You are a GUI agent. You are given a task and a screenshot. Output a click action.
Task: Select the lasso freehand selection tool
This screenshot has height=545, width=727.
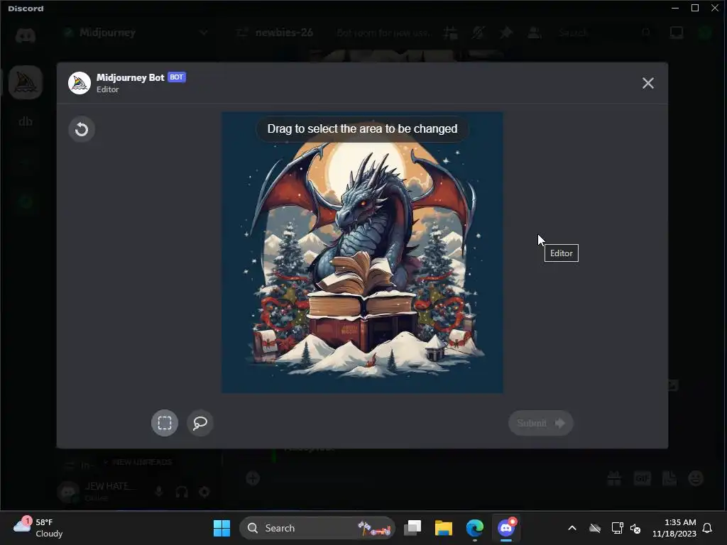[199, 423]
